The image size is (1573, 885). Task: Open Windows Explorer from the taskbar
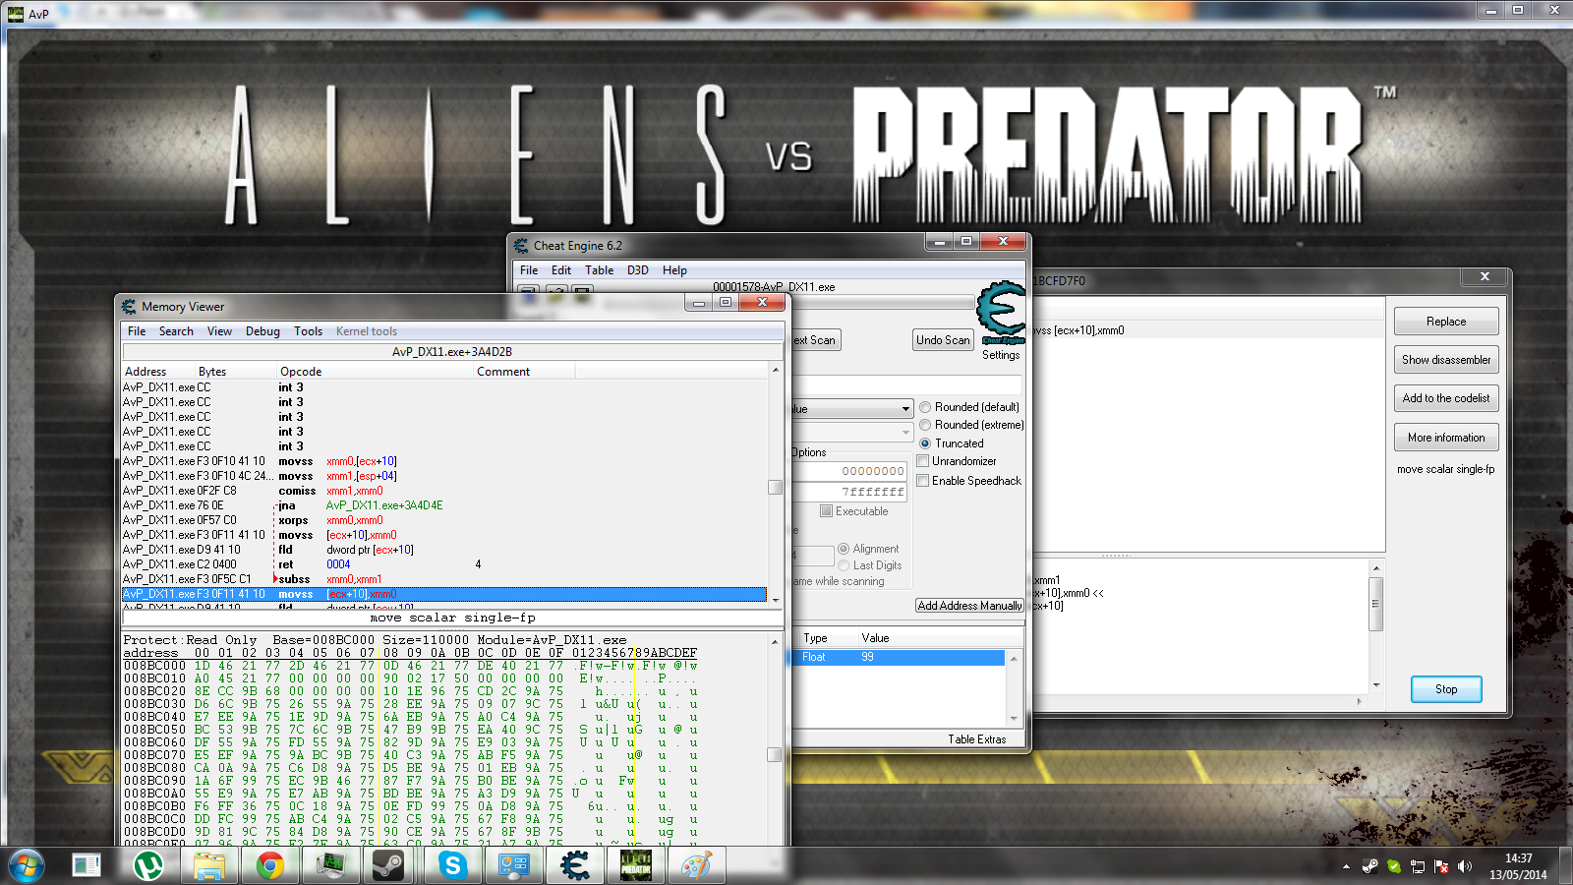(208, 865)
